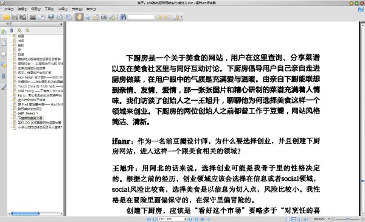Open the 视图 (View) menu
365x222 pixels.
point(36,9)
